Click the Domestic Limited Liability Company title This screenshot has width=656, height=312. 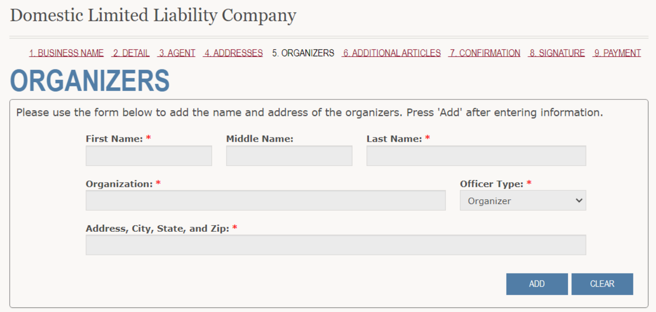click(x=153, y=15)
